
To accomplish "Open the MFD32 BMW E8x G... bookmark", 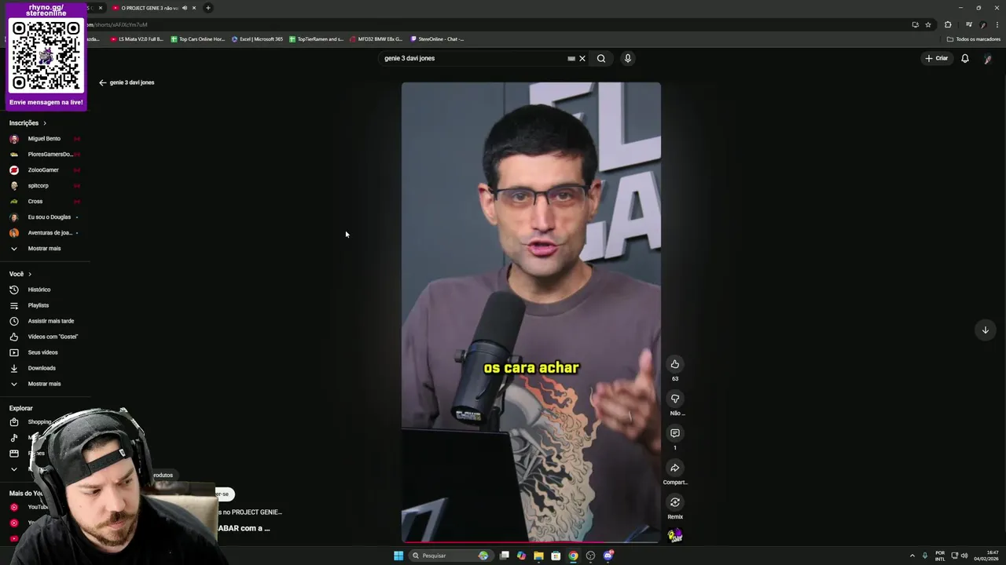I will 376,38.
